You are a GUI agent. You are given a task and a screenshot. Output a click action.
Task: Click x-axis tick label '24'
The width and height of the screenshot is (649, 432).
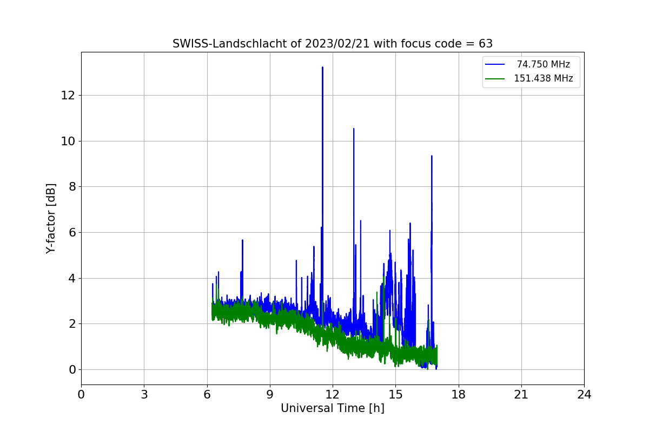[x=584, y=395]
